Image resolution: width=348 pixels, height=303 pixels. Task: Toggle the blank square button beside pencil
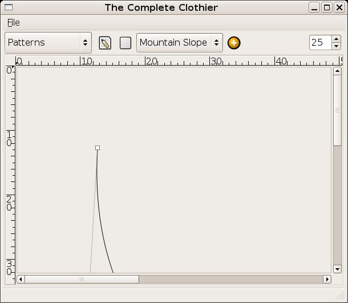126,43
